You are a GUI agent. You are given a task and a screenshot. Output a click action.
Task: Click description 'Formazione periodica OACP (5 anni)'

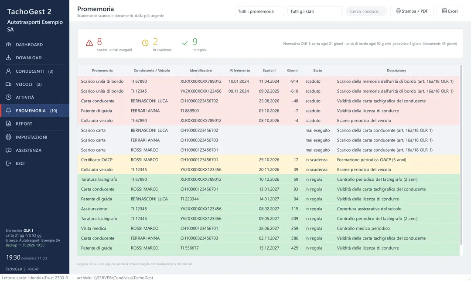click(x=372, y=160)
